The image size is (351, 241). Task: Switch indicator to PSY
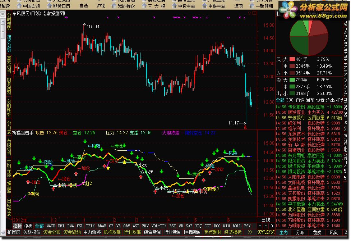[x=247, y=226]
